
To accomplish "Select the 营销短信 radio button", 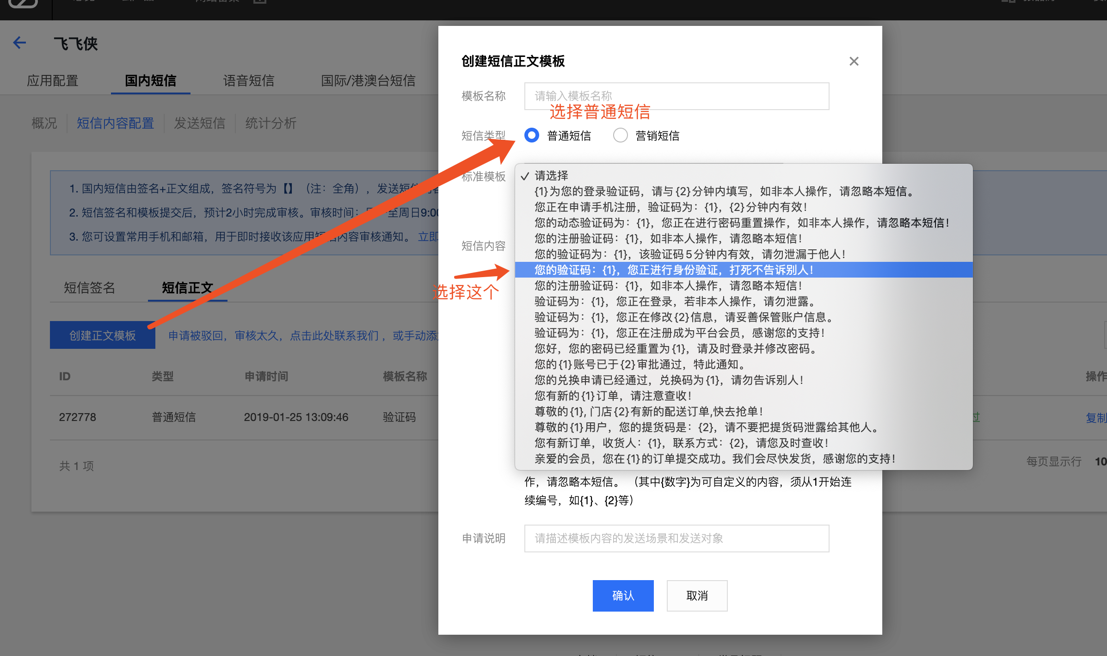I will (x=620, y=136).
